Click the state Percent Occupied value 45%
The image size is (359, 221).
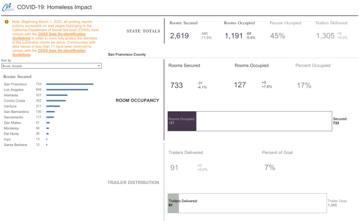click(x=278, y=36)
